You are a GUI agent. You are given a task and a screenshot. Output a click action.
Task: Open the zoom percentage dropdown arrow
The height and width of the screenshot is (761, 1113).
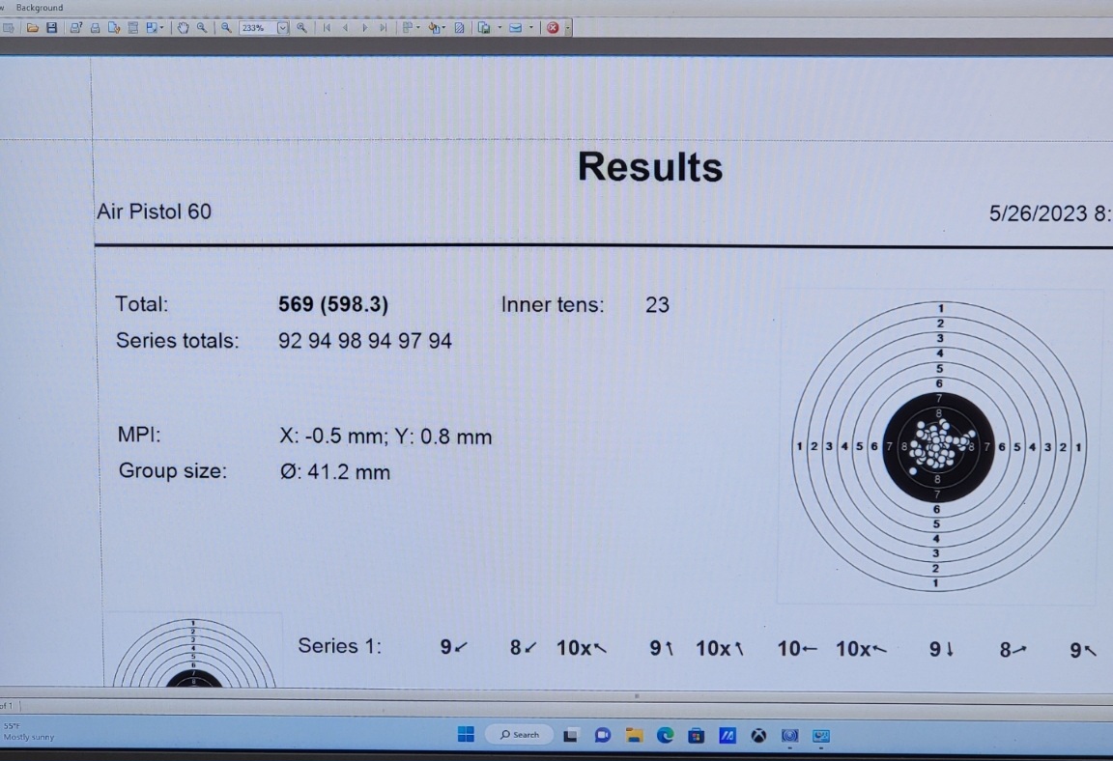tap(282, 28)
